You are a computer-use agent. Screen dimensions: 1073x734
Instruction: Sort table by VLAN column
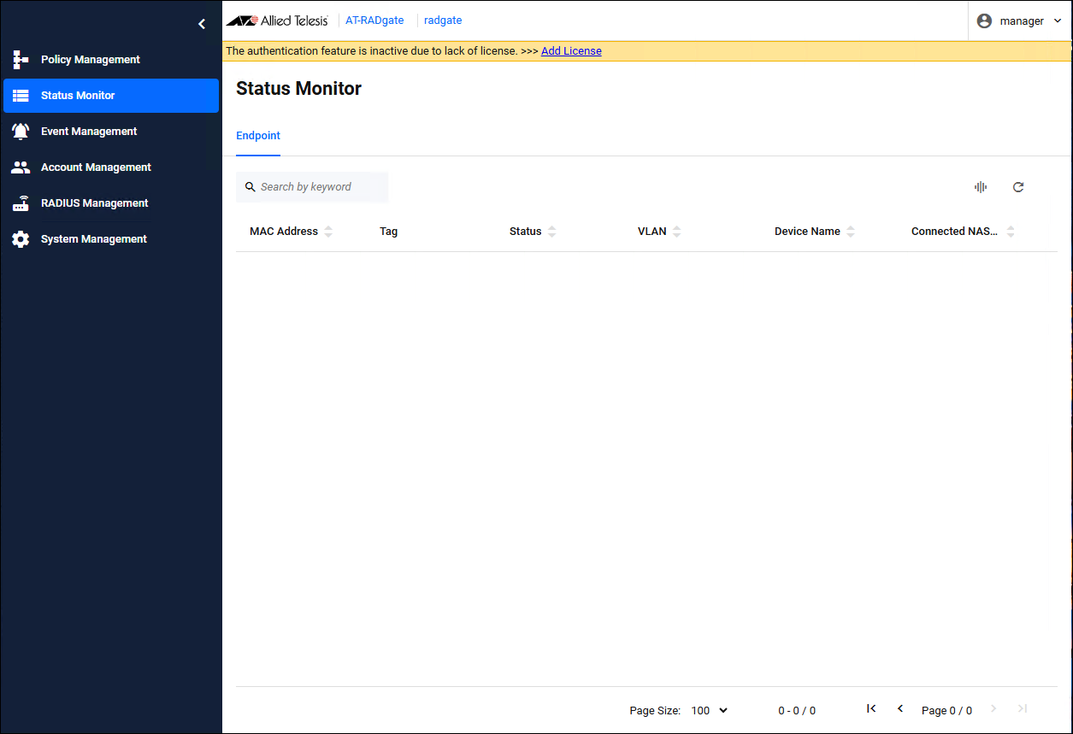[677, 232]
